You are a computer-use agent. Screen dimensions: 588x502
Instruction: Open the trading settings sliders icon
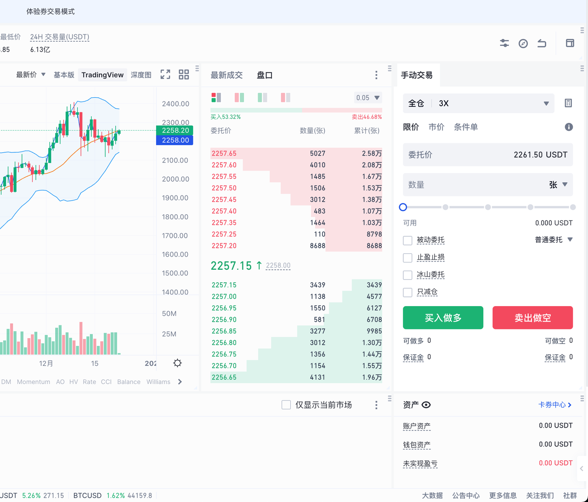point(504,43)
